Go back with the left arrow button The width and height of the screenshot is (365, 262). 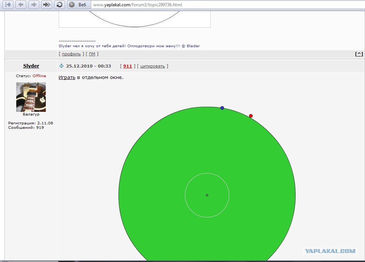click(21, 4)
